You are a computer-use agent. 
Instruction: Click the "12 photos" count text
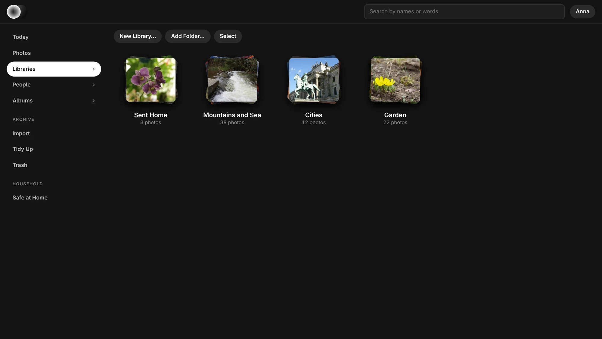[x=314, y=123]
